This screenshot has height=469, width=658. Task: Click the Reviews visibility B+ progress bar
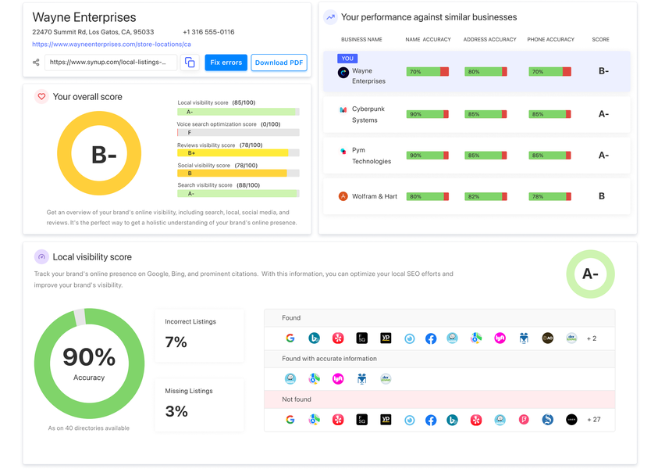click(238, 153)
